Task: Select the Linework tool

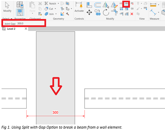Action: [146, 8]
